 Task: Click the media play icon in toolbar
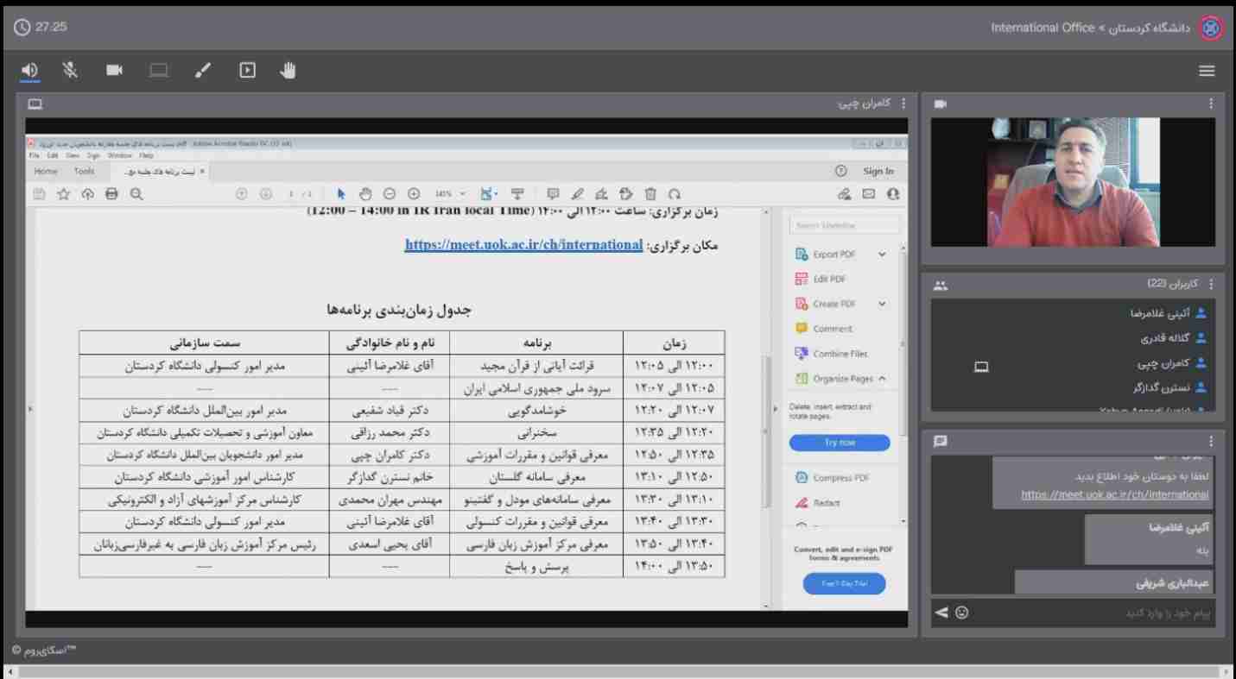pyautogui.click(x=247, y=71)
